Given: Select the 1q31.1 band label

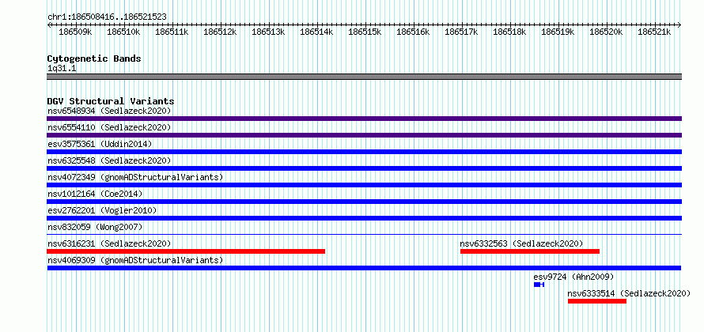Looking at the screenshot, I should [x=62, y=69].
